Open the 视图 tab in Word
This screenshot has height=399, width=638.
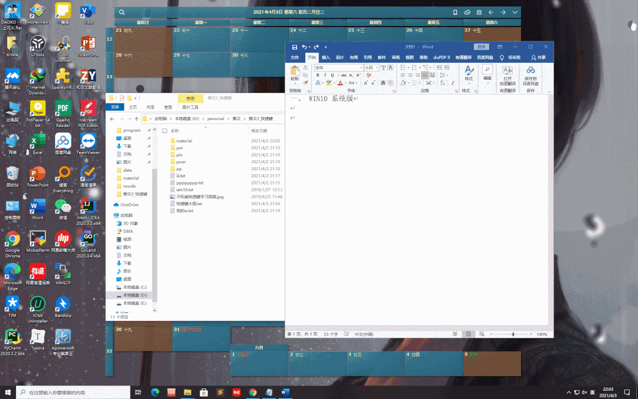[409, 57]
